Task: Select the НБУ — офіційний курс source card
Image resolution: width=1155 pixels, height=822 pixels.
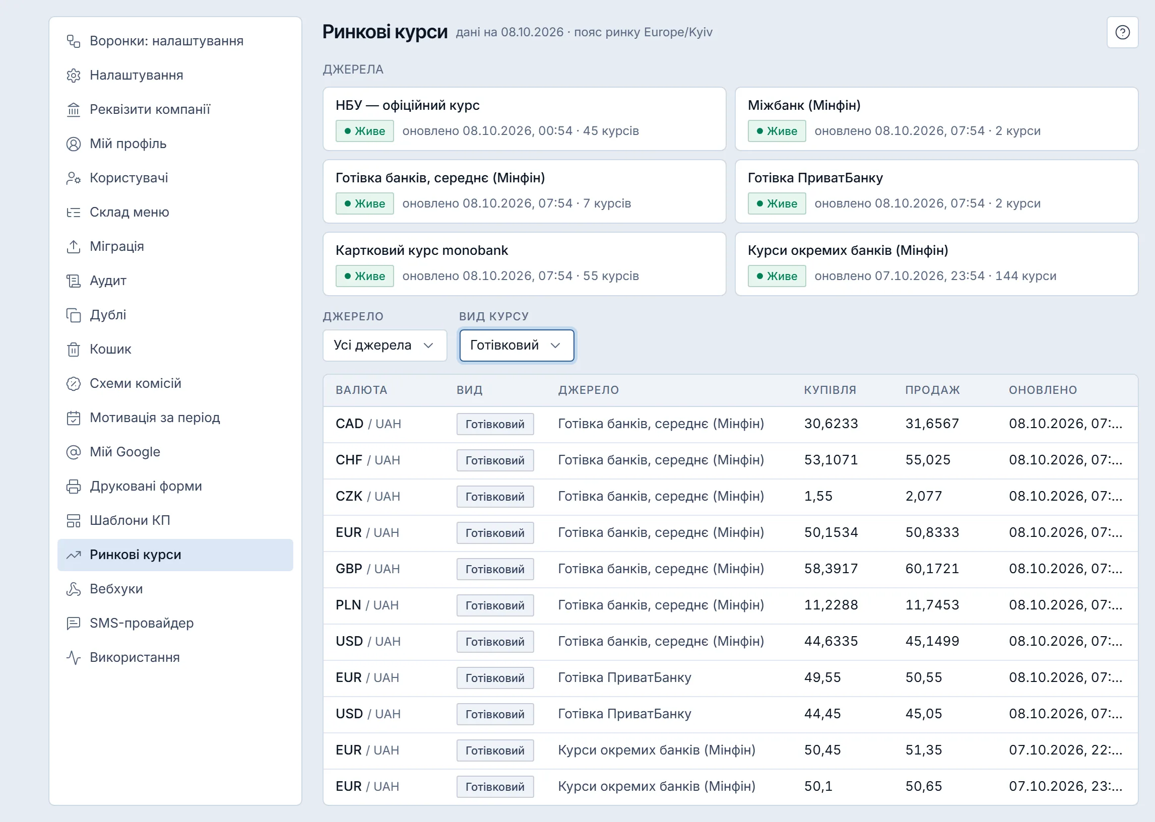Action: (525, 119)
